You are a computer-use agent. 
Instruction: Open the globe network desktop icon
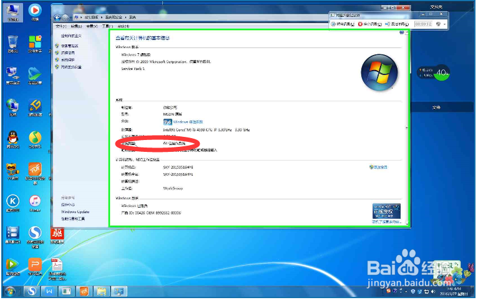pos(12,107)
